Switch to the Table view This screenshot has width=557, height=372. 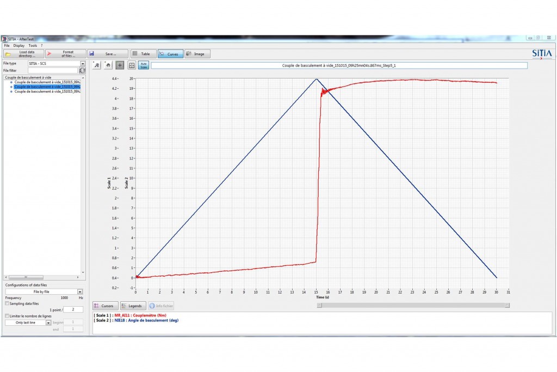[143, 54]
